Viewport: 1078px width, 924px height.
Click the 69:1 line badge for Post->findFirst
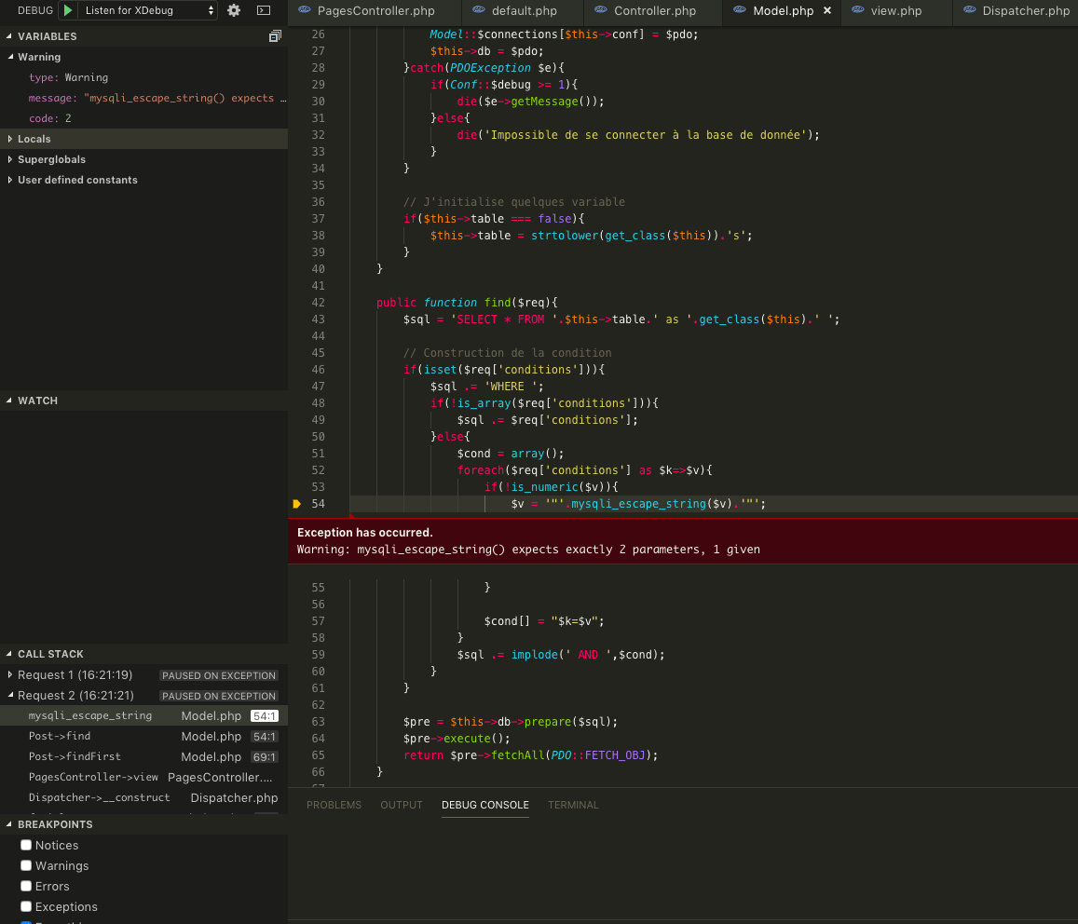coord(264,757)
